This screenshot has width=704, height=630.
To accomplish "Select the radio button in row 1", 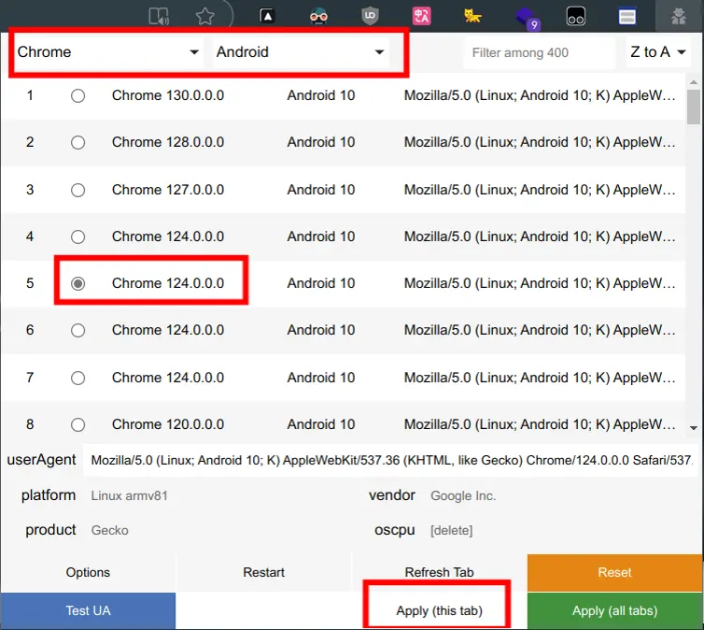I will click(77, 95).
